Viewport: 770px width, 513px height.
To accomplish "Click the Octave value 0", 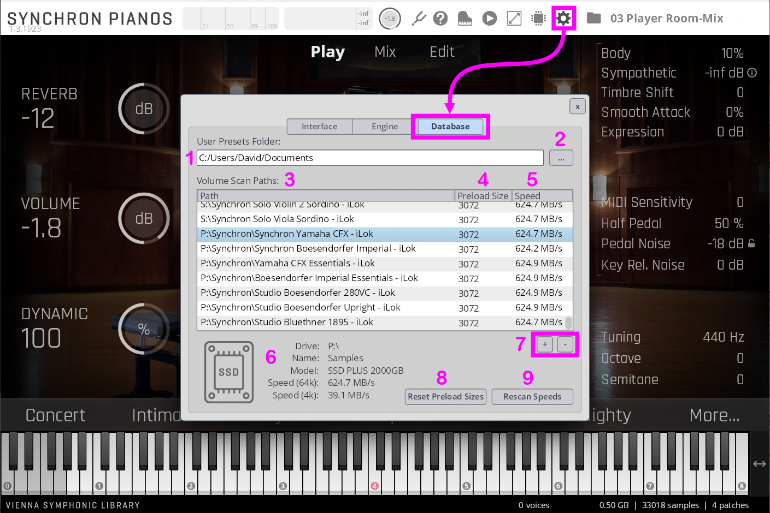I will click(740, 359).
